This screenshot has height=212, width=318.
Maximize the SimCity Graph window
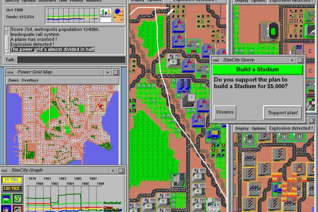coord(121,171)
